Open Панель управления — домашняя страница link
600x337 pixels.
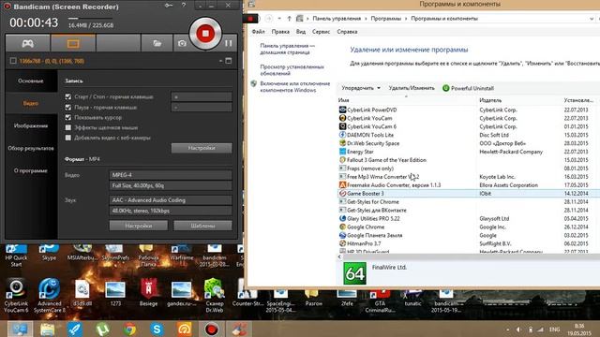tap(287, 49)
